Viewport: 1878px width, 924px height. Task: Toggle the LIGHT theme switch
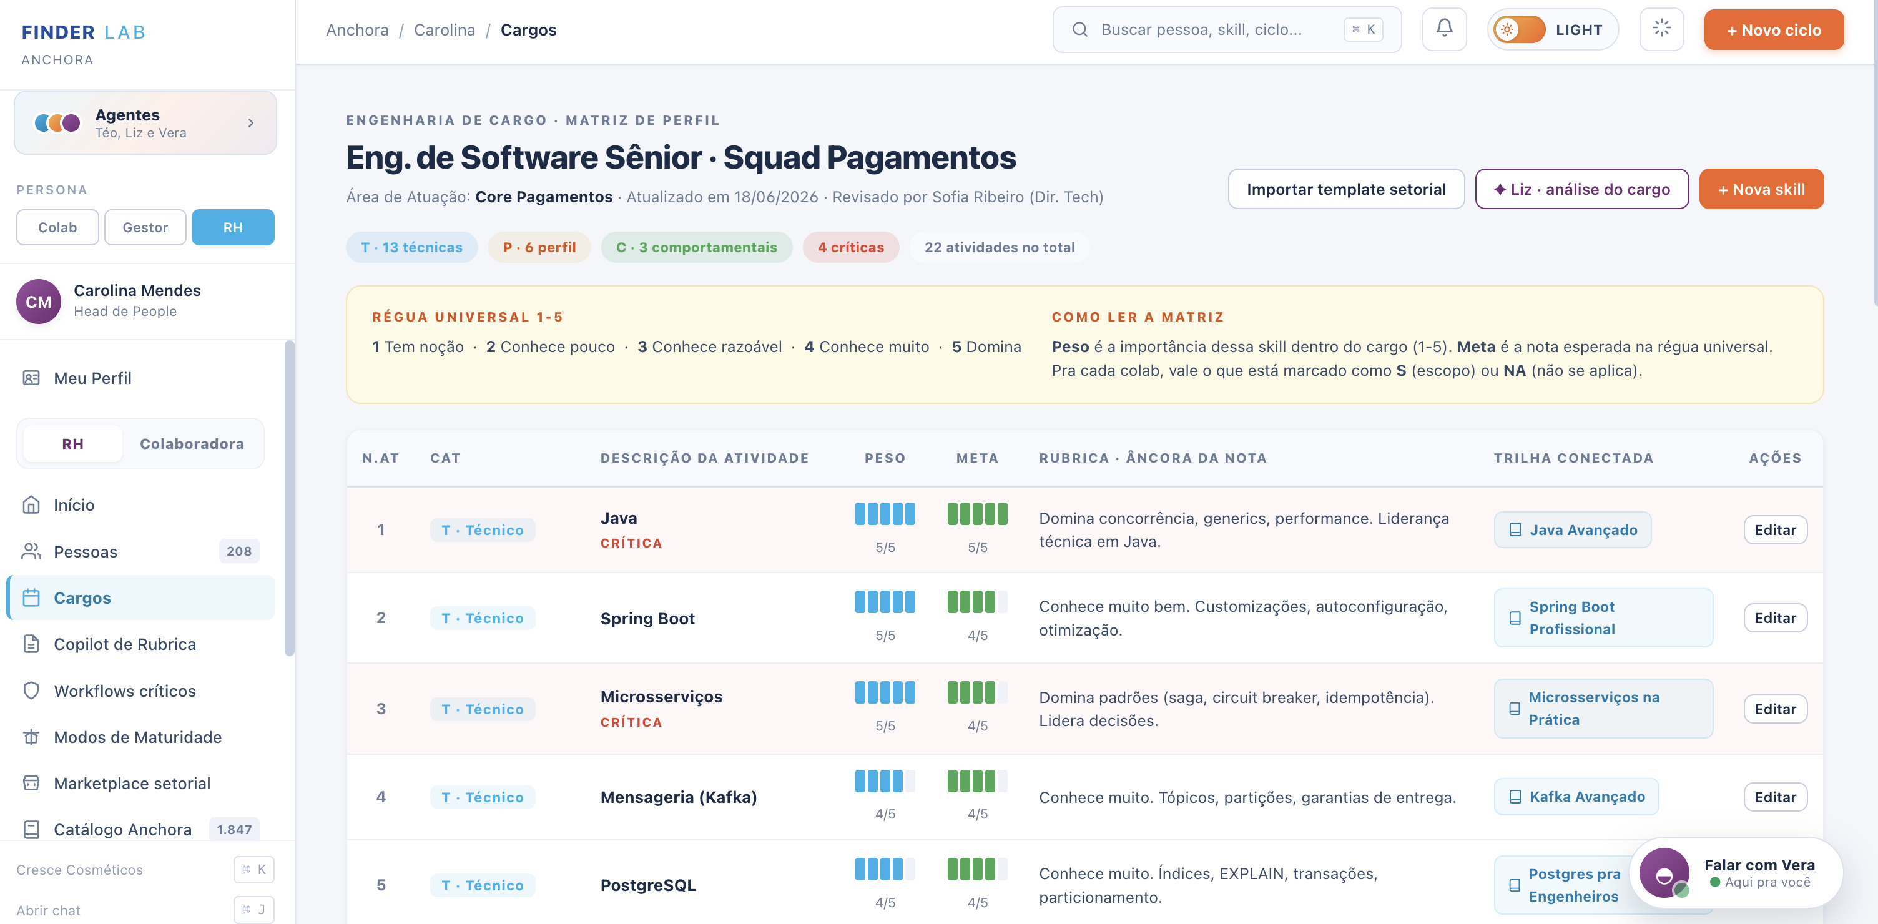tap(1519, 29)
